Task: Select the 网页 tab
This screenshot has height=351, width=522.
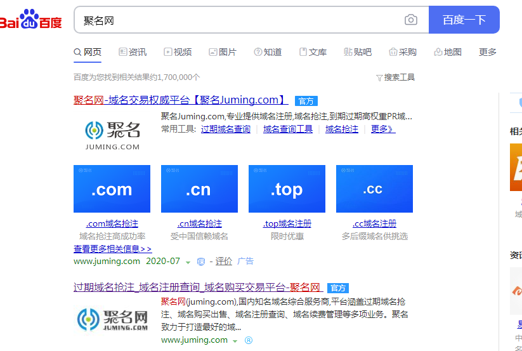Action: pyautogui.click(x=88, y=52)
